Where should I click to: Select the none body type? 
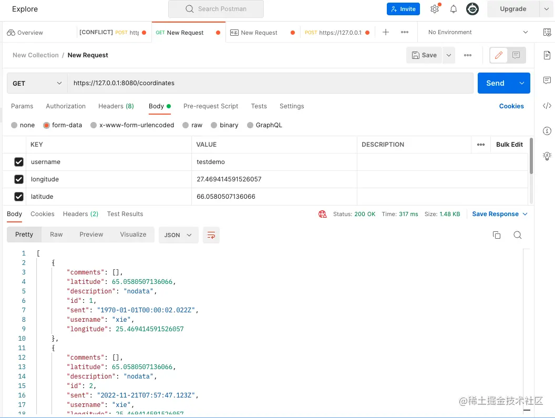point(14,125)
